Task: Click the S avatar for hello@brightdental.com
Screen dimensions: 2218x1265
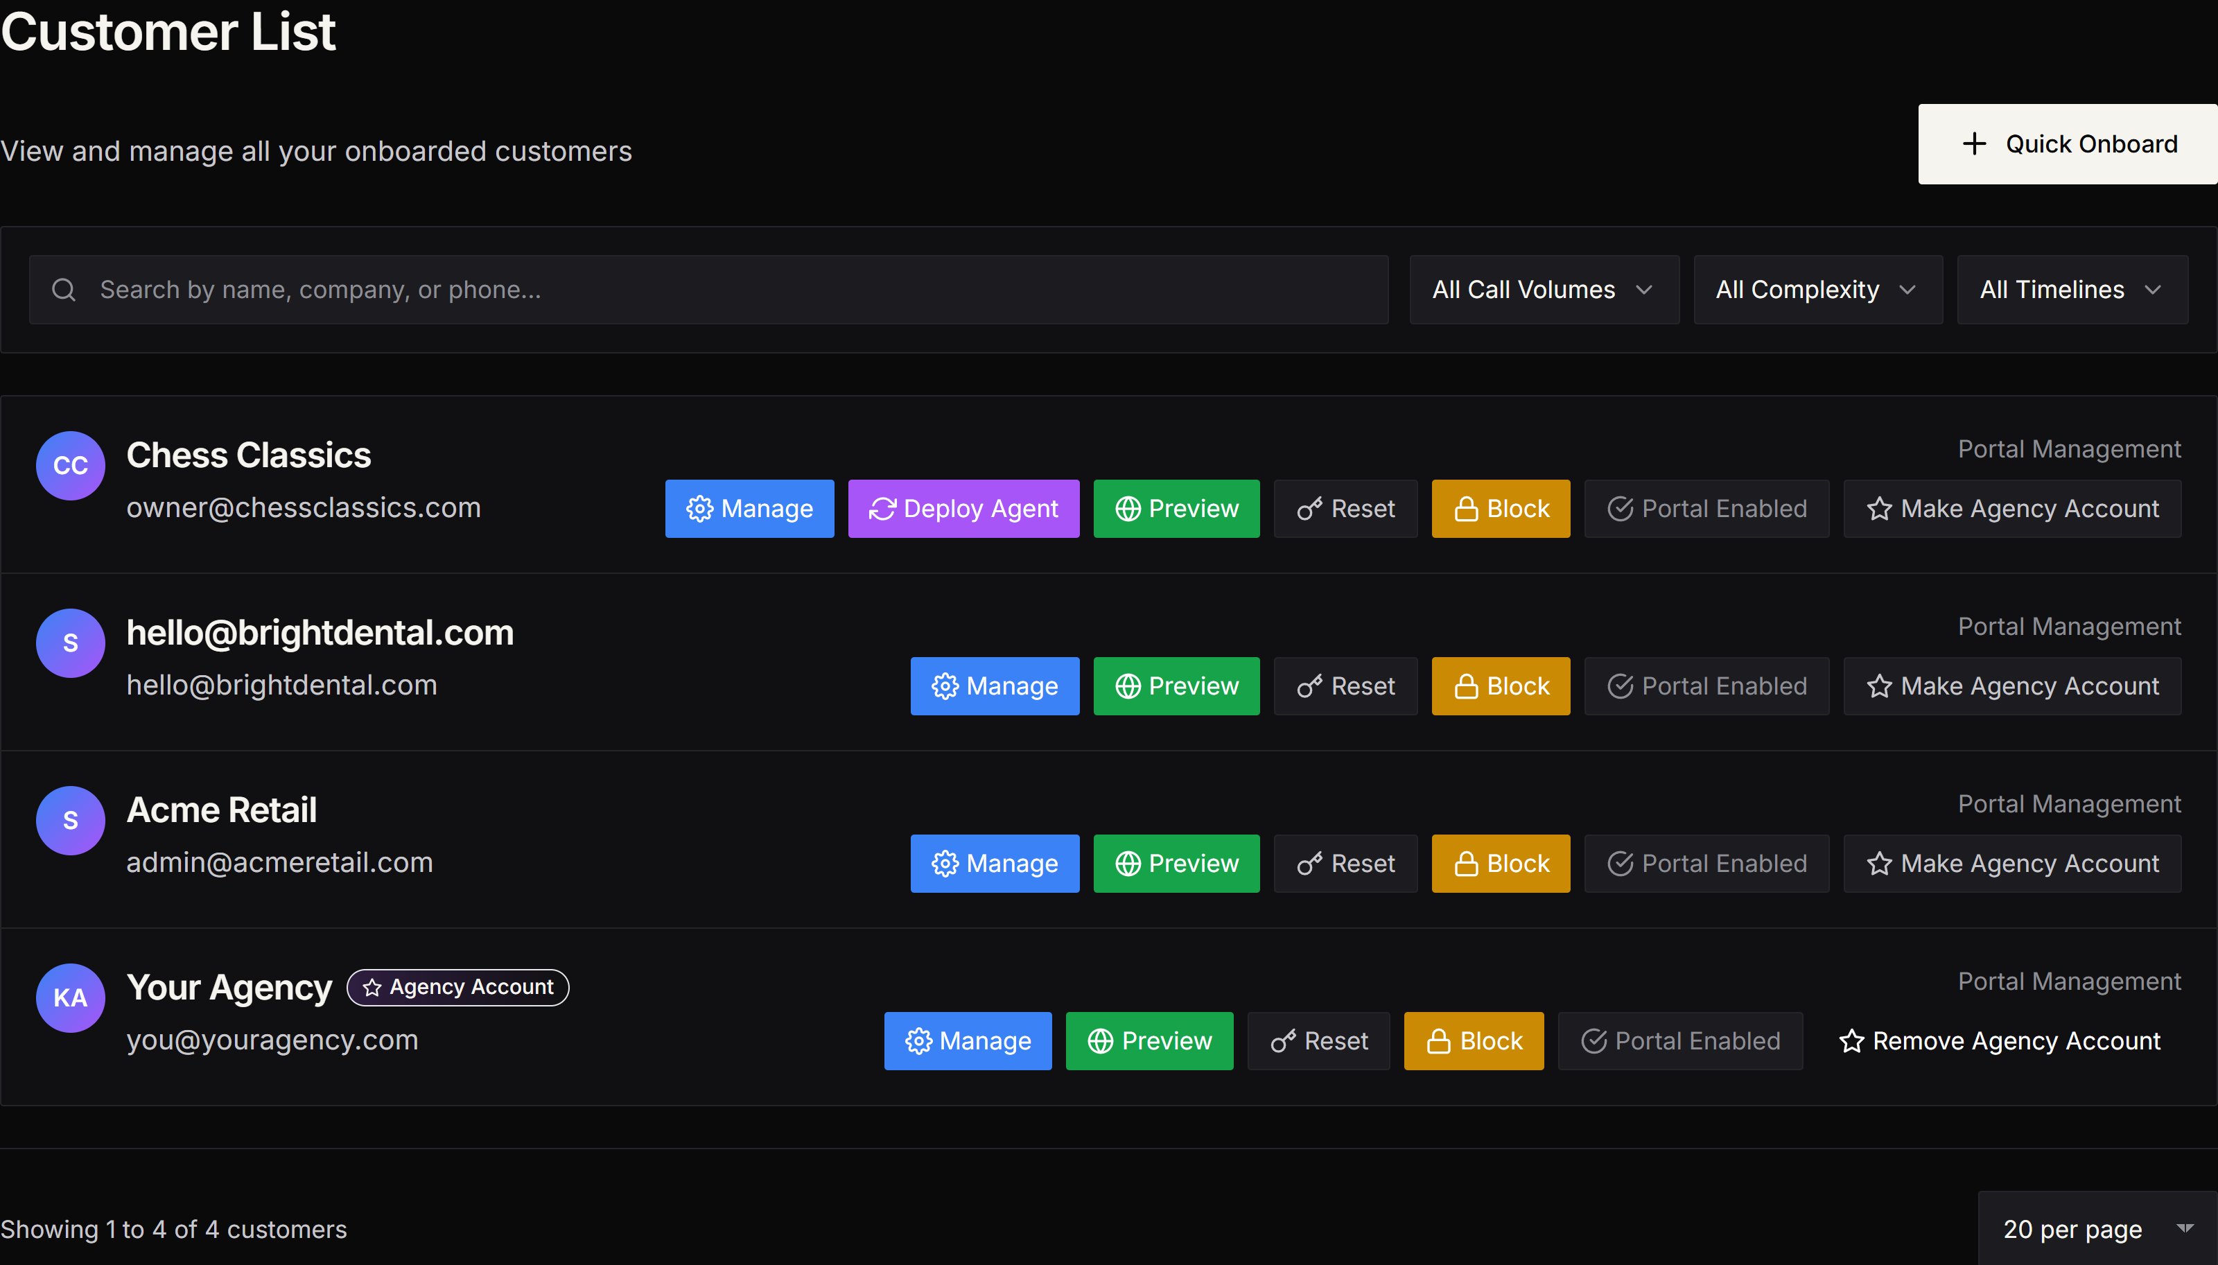Action: coord(71,643)
